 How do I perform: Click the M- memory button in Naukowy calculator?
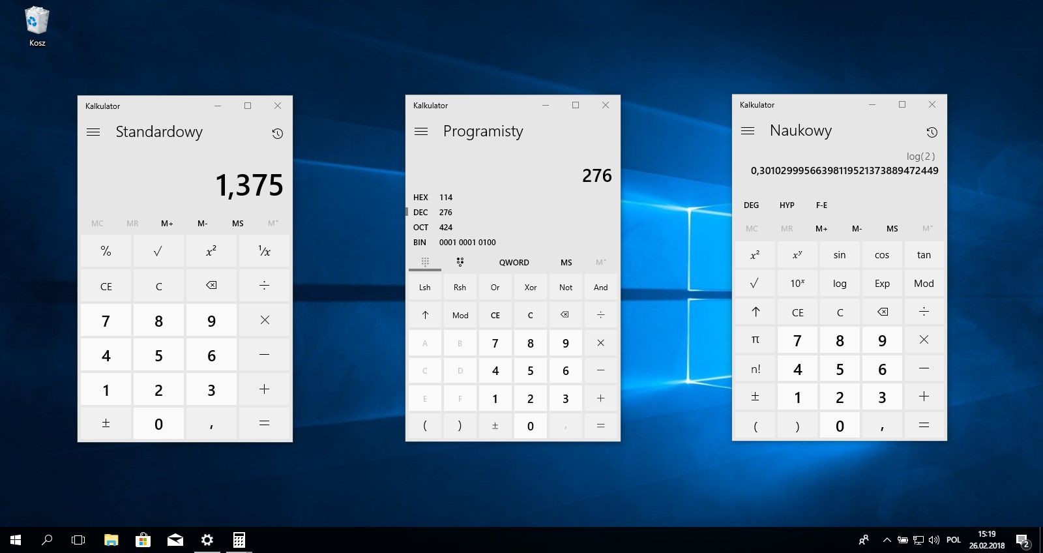point(857,228)
